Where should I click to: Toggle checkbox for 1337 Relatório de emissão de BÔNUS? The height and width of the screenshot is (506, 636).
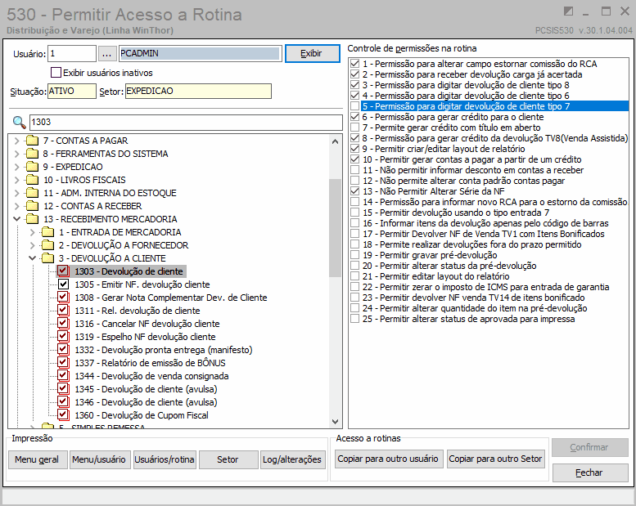pos(63,362)
